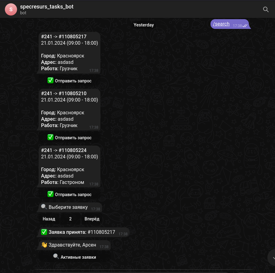This screenshot has width=275, height=273.
Task: Click the "Выберите заявку" message
Action: point(68,207)
